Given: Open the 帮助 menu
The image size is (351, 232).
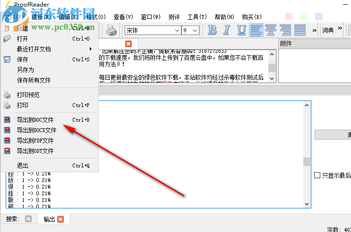Looking at the screenshot, I should pos(224,17).
